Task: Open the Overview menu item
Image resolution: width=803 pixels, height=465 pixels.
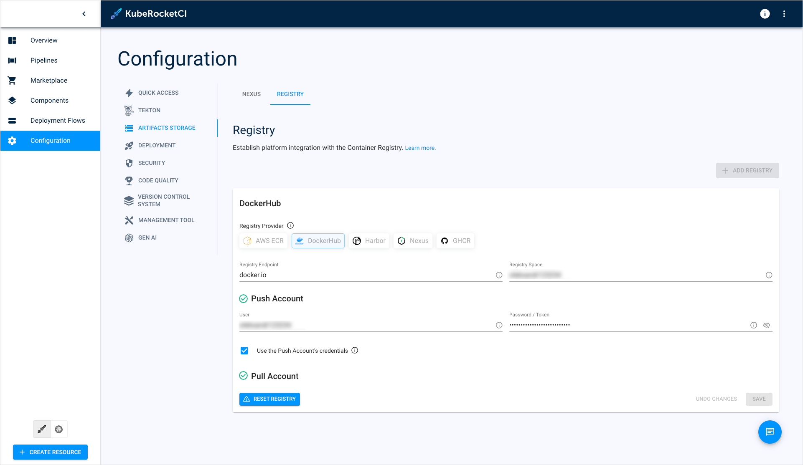Action: (x=44, y=40)
